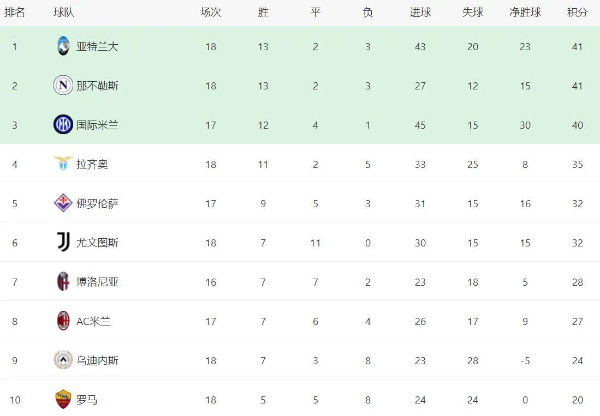This screenshot has height=416, width=600.
Task: Click the Lazio eagle crest icon
Action: 63,164
